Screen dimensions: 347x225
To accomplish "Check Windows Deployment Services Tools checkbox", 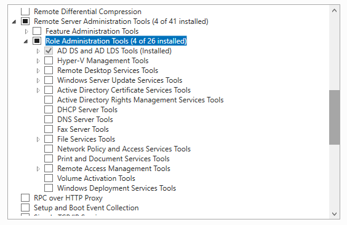I will click(49, 188).
